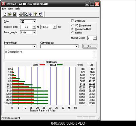Open the View menu

point(10,9)
